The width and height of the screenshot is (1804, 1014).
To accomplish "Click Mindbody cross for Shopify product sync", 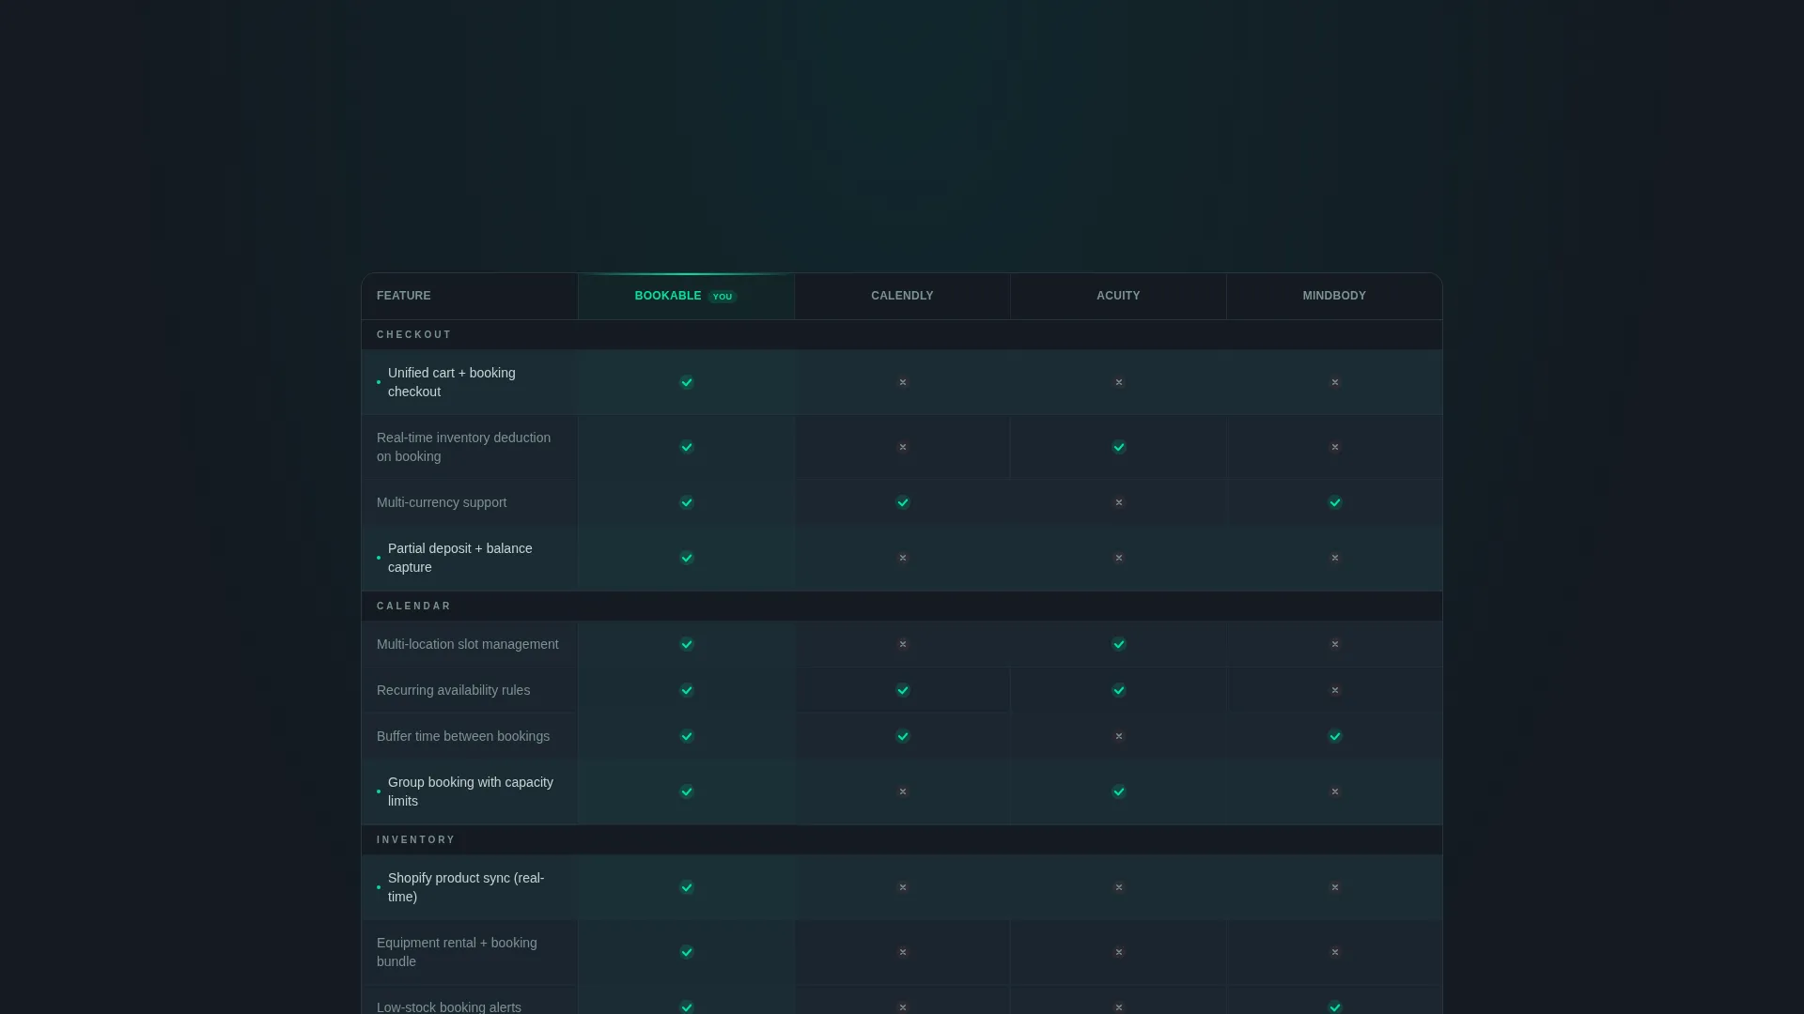I will click(x=1335, y=887).
